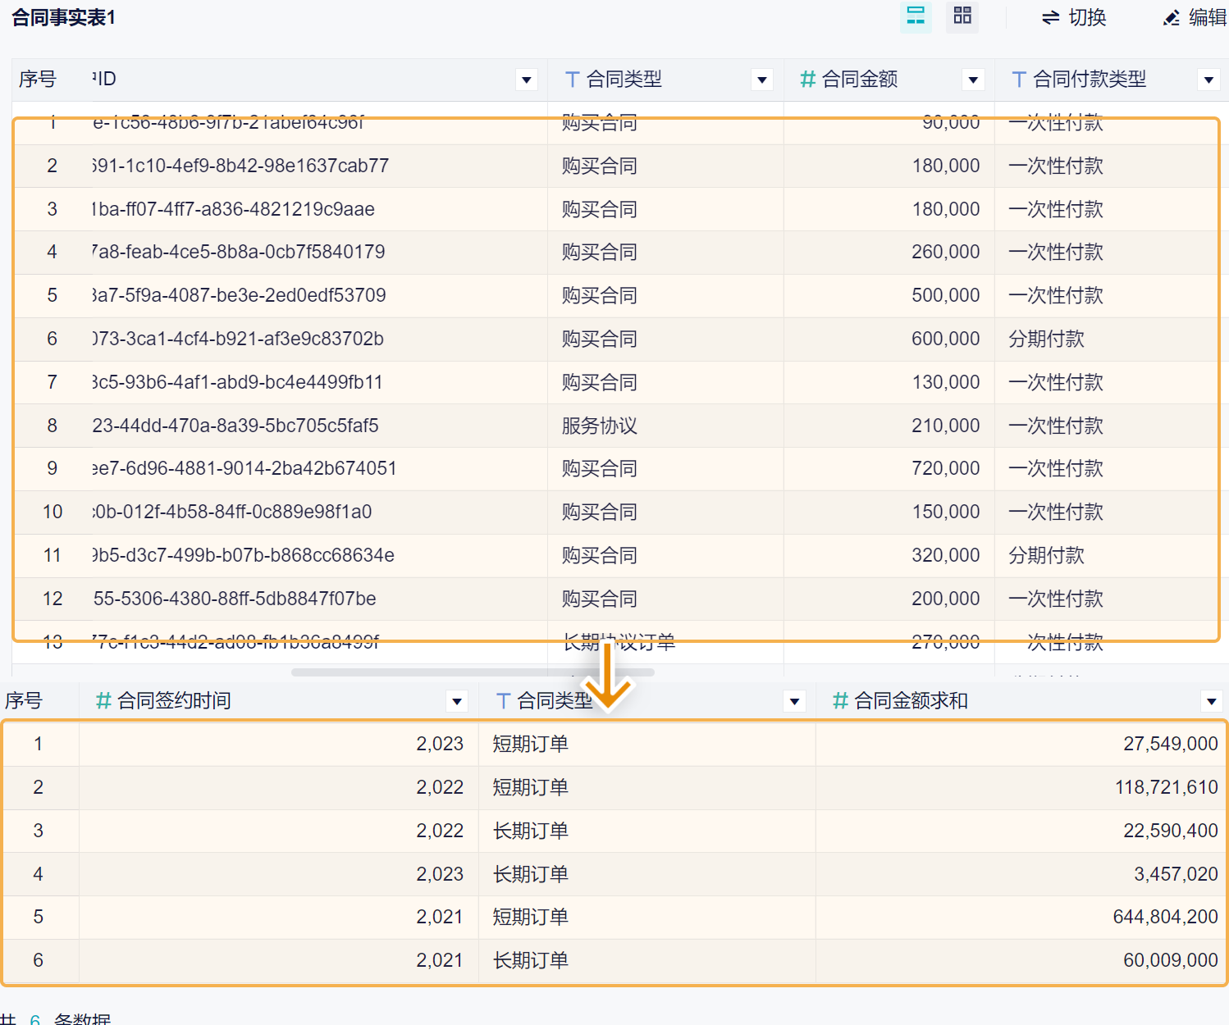Screen dimensions: 1229x1025
Task: Open the 合同金额 column dropdown
Action: [x=973, y=80]
